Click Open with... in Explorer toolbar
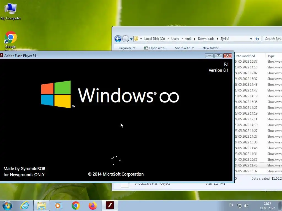The height and width of the screenshot is (211, 282). (155, 48)
